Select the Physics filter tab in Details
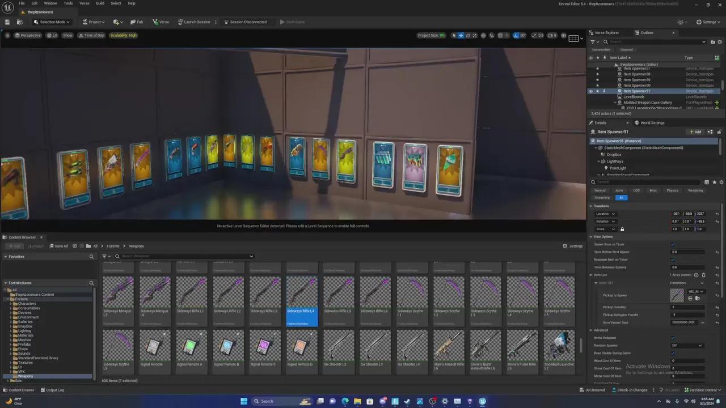The width and height of the screenshot is (726, 408). point(673,190)
